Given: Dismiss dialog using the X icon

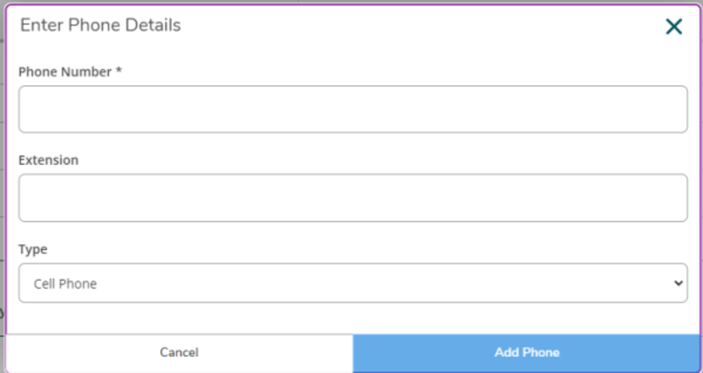Looking at the screenshot, I should click(x=674, y=26).
